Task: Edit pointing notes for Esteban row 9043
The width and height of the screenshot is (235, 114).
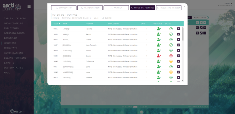Action: click(x=178, y=78)
